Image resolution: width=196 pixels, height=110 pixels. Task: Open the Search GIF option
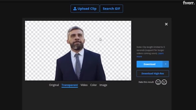(x=111, y=9)
